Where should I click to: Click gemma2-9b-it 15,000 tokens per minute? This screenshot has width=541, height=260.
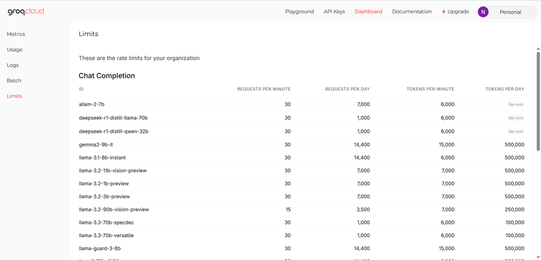coord(446,145)
